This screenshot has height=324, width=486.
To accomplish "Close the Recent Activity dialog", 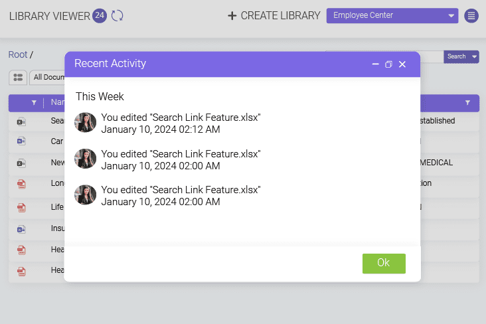I will (x=402, y=64).
